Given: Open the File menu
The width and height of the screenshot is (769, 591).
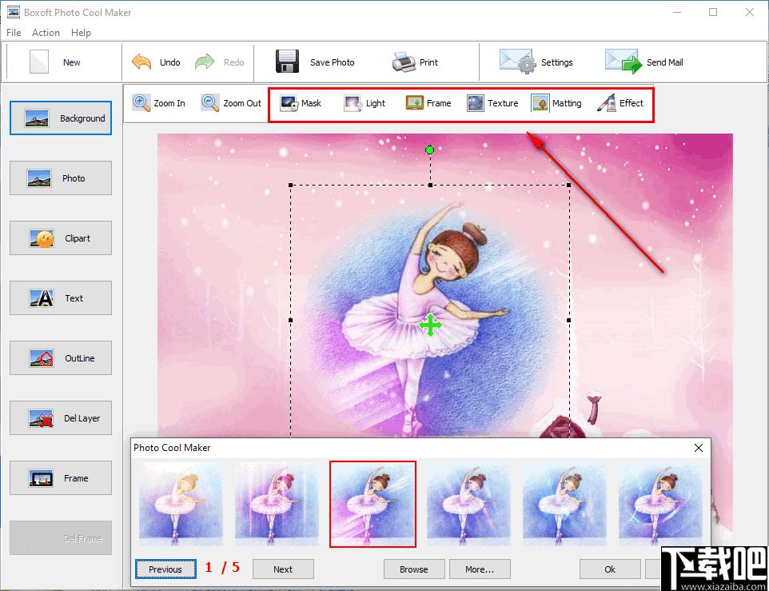Looking at the screenshot, I should coord(14,32).
